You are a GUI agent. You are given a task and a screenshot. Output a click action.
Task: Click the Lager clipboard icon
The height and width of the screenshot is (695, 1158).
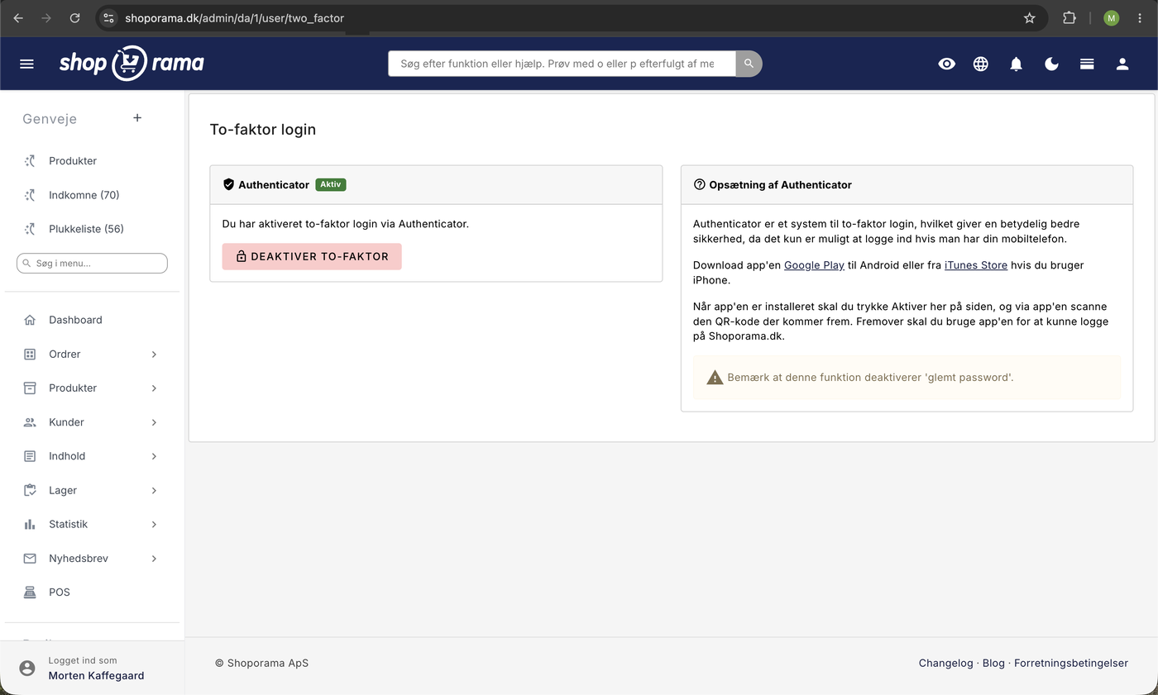[30, 490]
